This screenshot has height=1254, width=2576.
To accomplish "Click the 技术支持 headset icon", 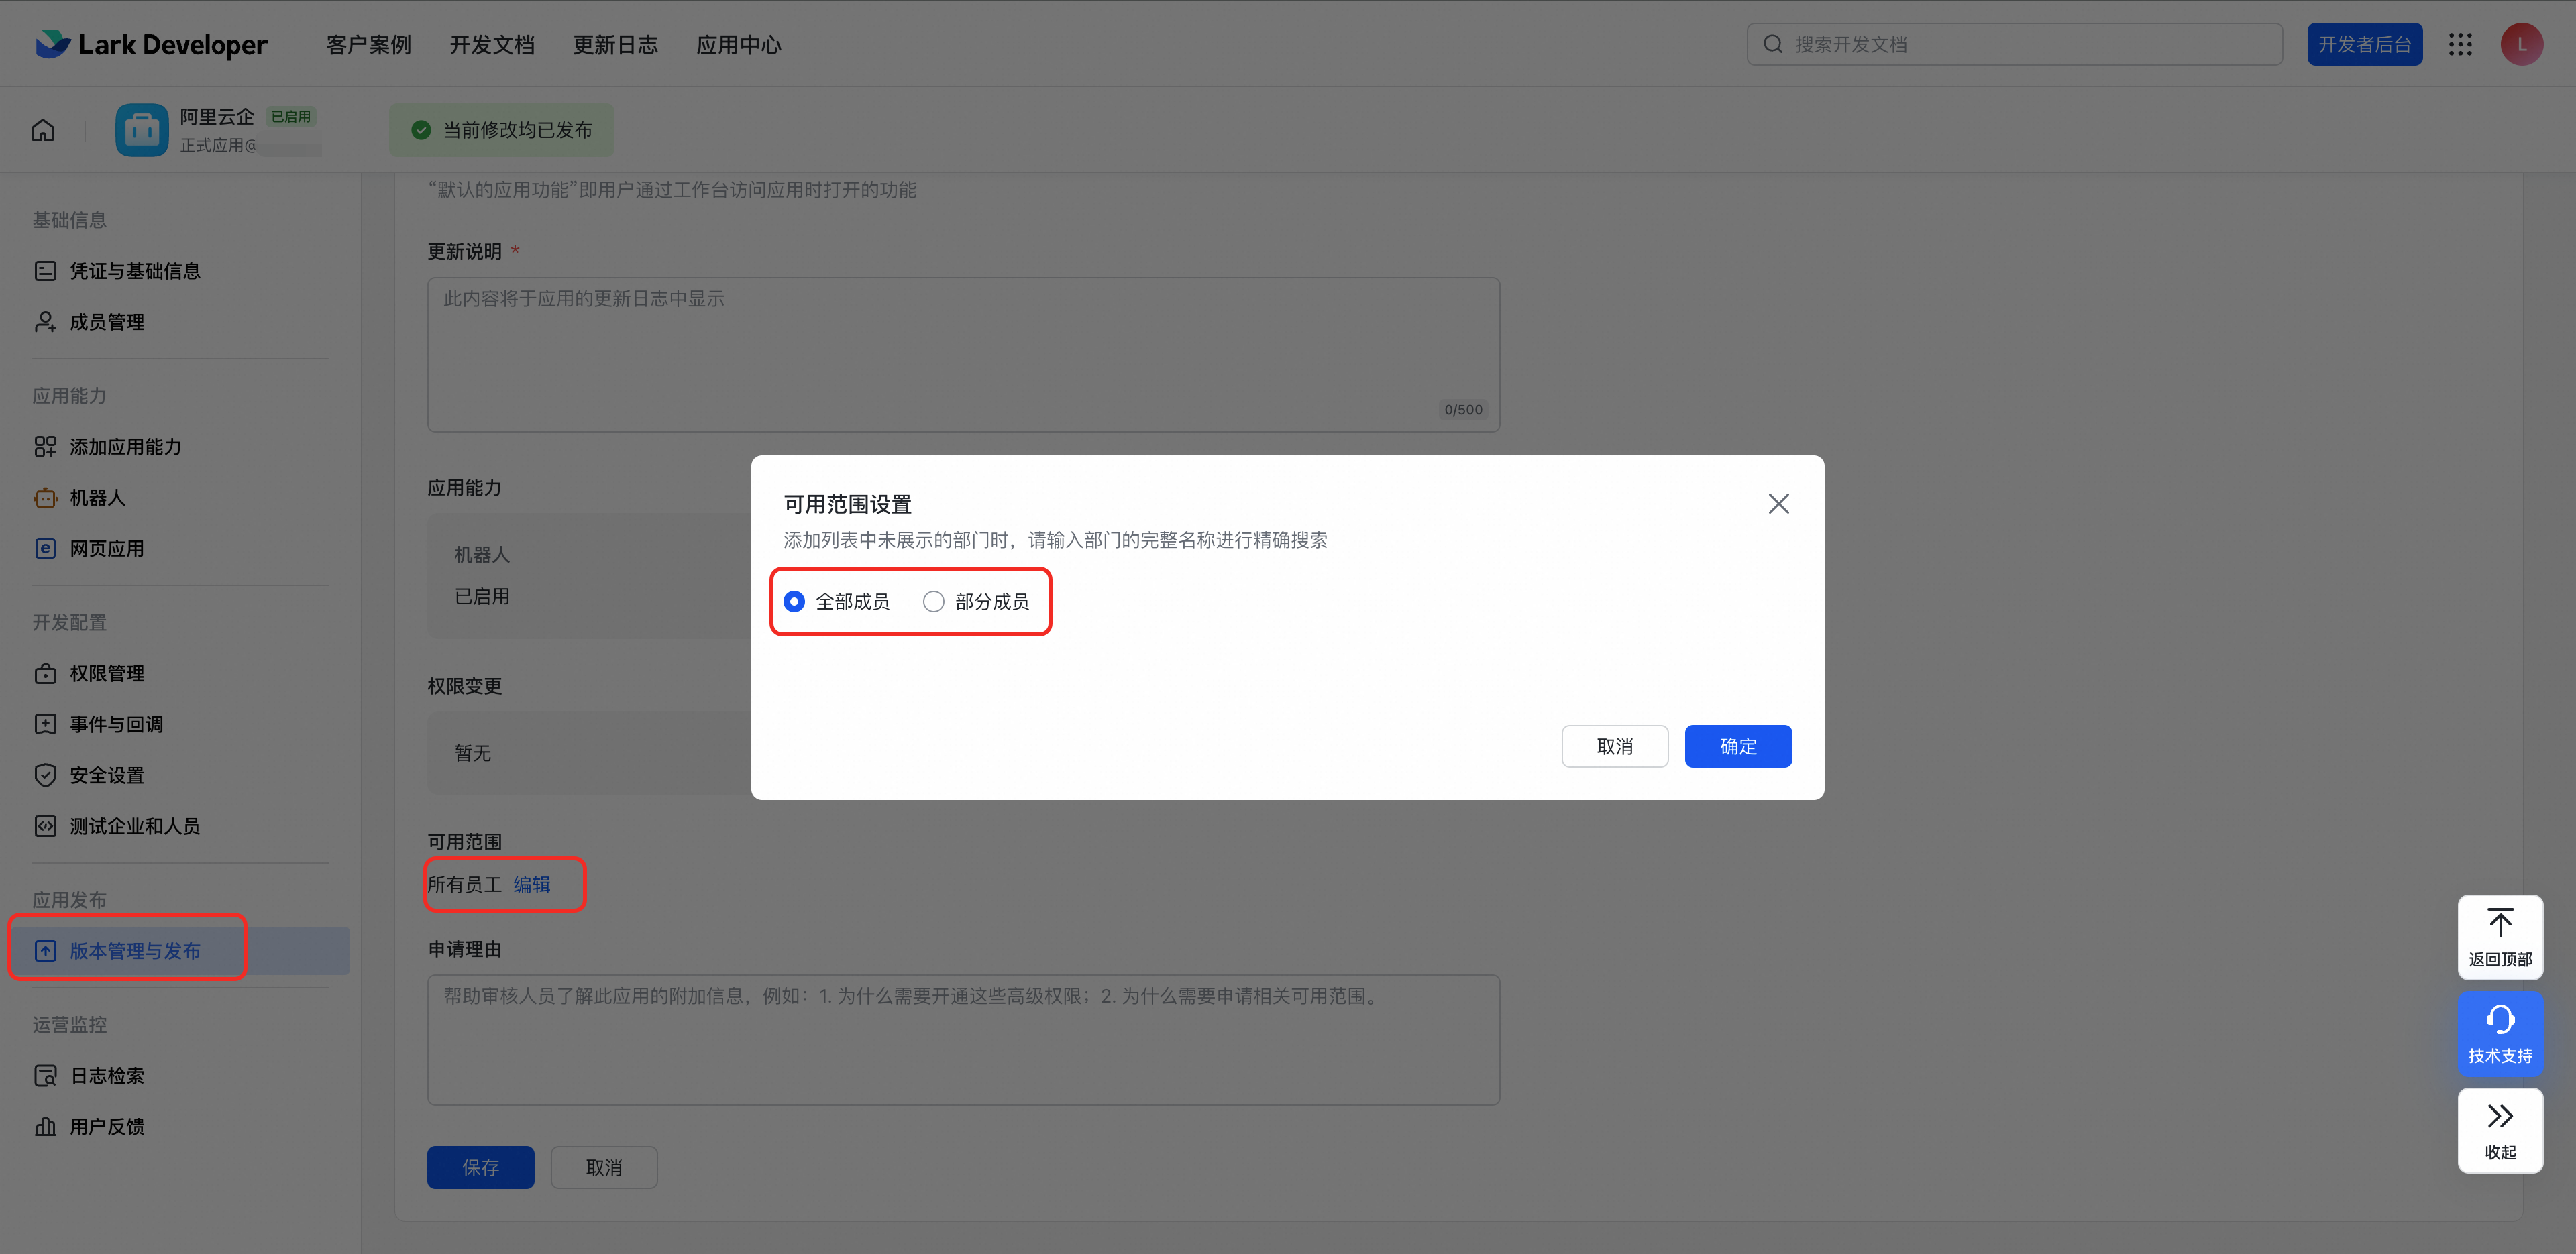I will pyautogui.click(x=2499, y=1033).
